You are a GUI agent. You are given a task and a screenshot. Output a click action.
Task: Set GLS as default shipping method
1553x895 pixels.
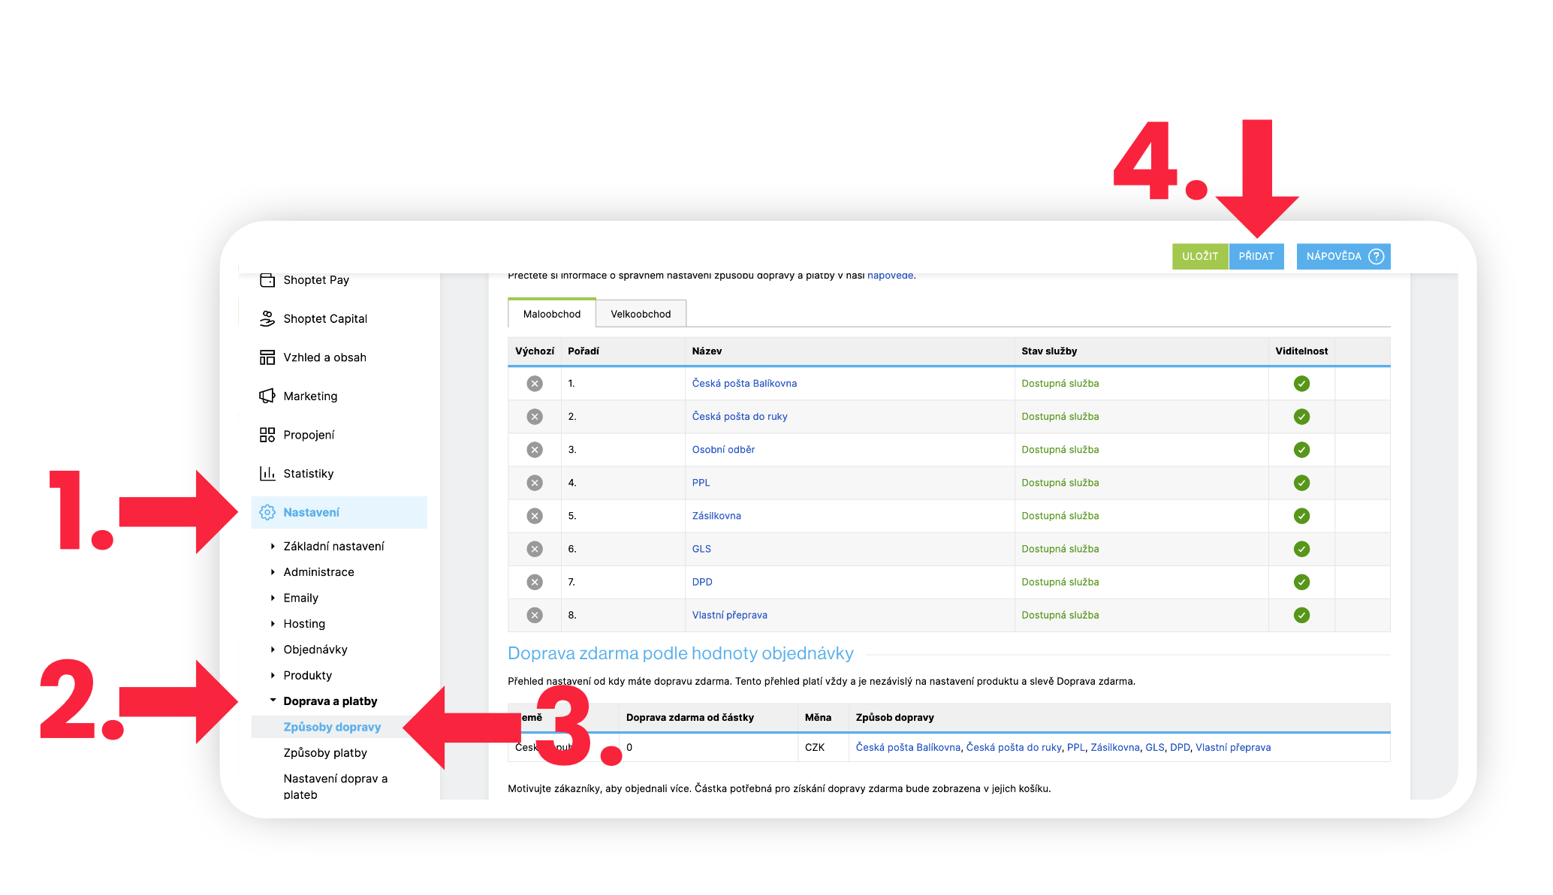coord(535,549)
